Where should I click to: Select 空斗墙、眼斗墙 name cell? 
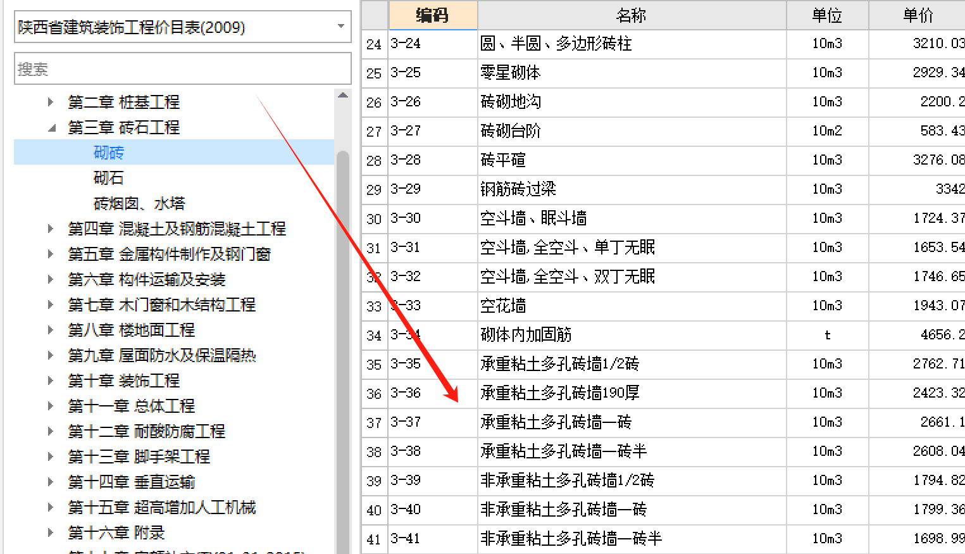click(632, 218)
